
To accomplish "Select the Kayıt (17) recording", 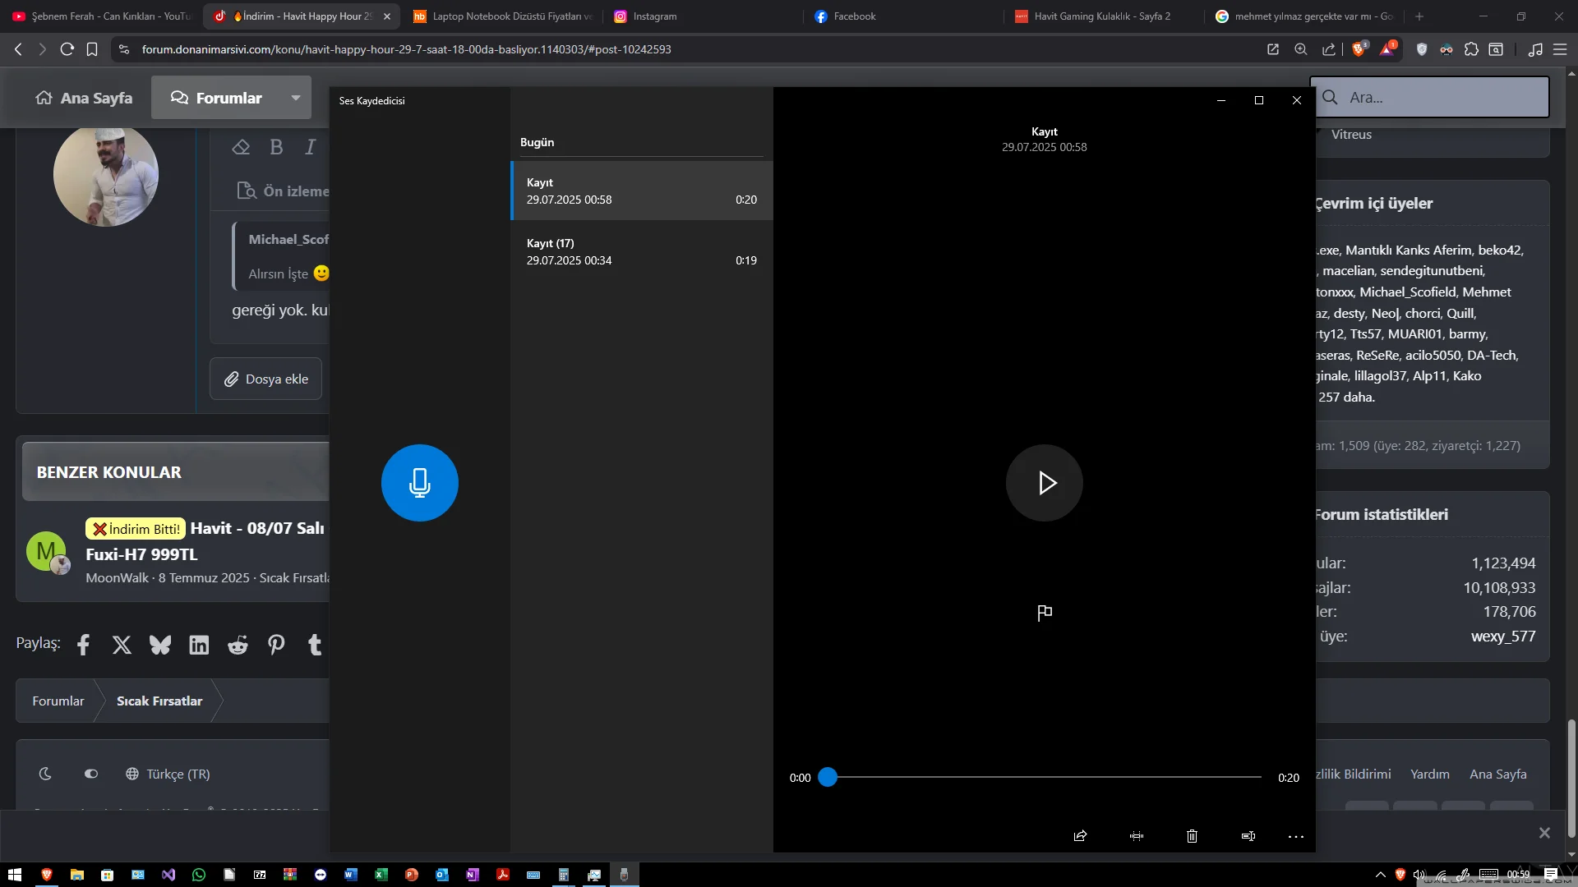I will 641,251.
